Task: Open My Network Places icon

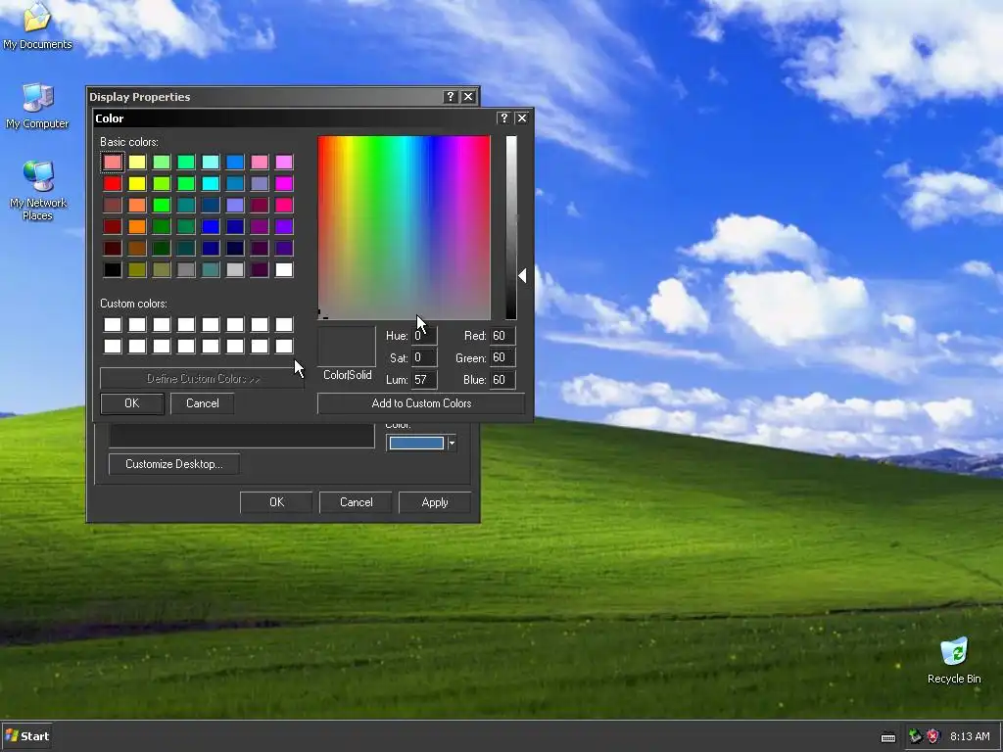Action: click(x=38, y=190)
